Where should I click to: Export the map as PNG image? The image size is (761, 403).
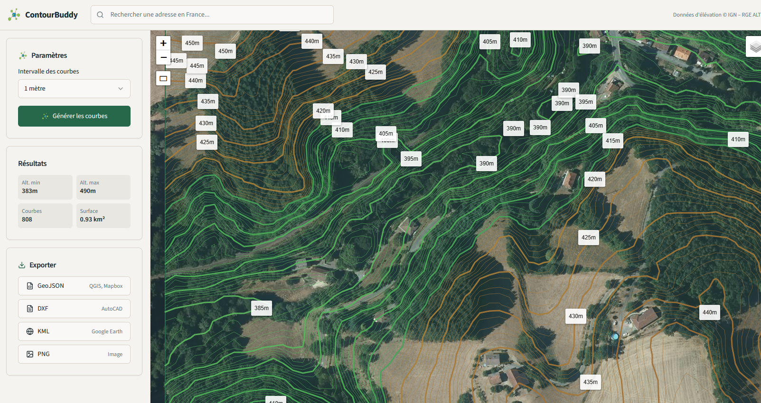[x=74, y=354]
